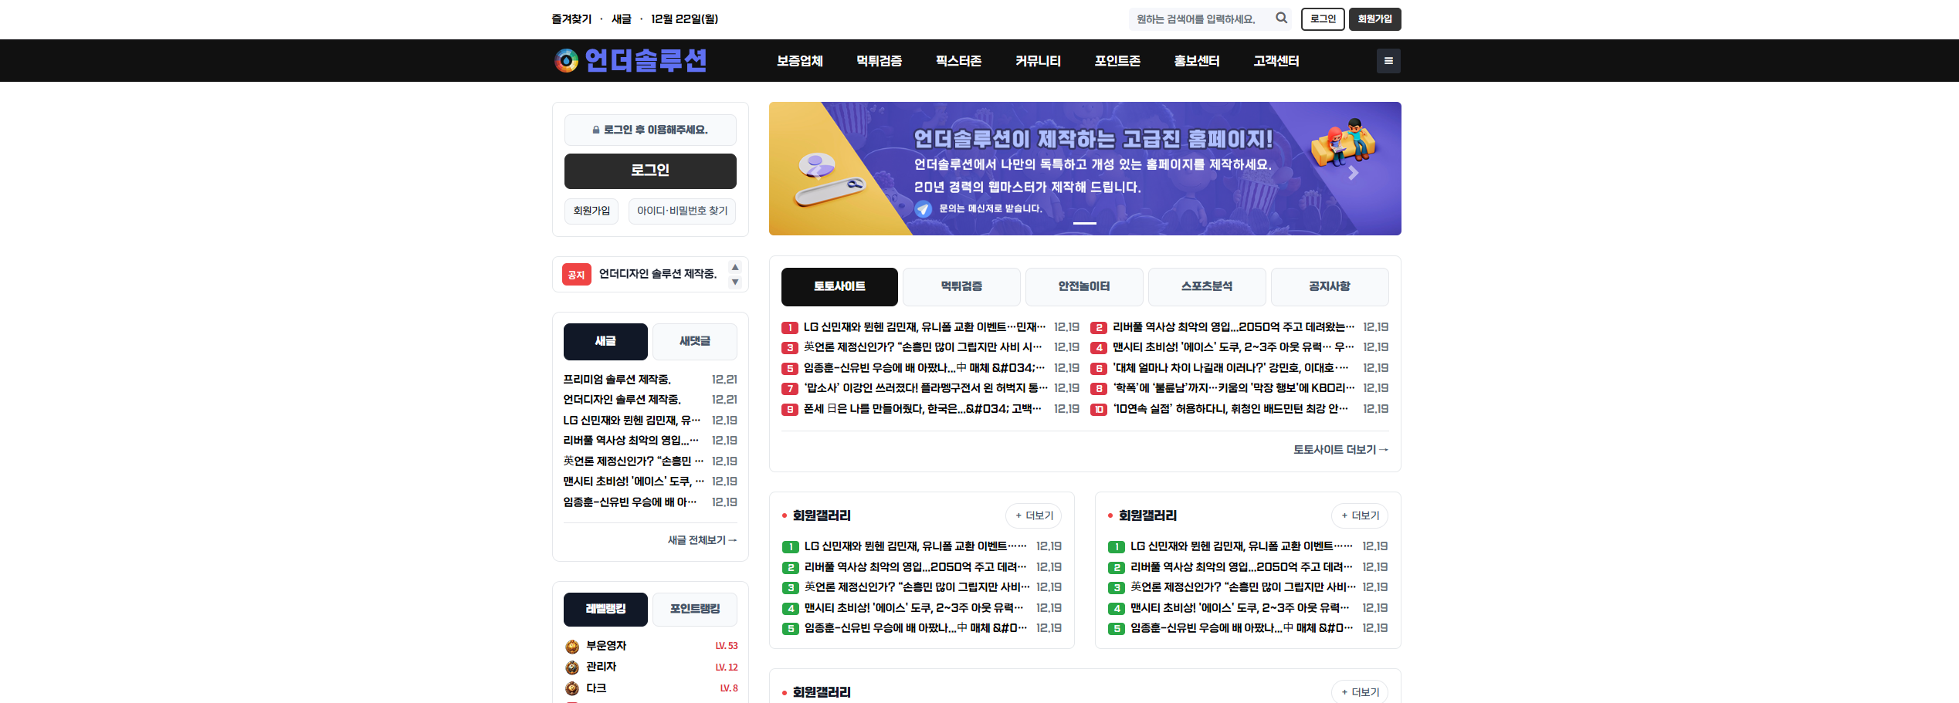Open 새글 전체보기 link
The width and height of the screenshot is (1959, 703).
(702, 540)
